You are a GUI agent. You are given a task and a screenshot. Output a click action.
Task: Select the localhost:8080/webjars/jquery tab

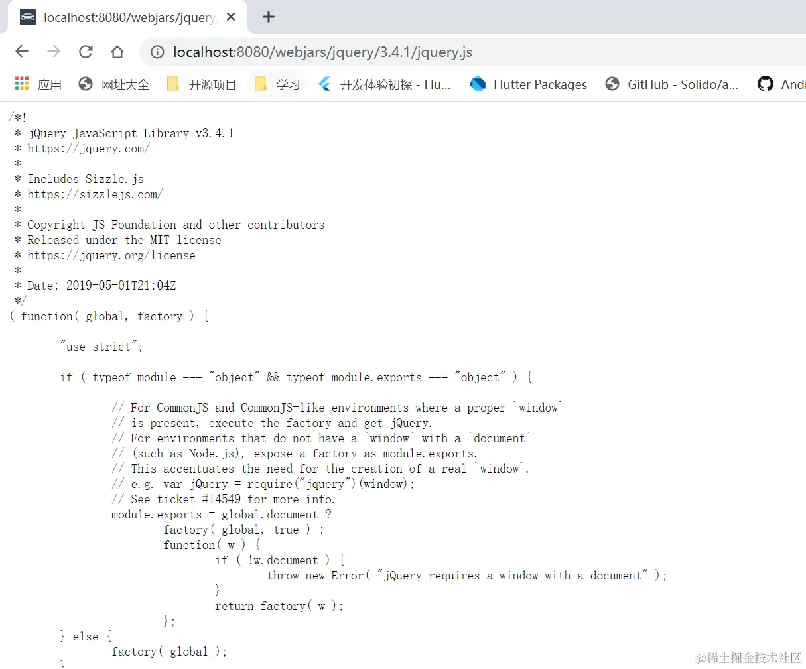(x=128, y=17)
